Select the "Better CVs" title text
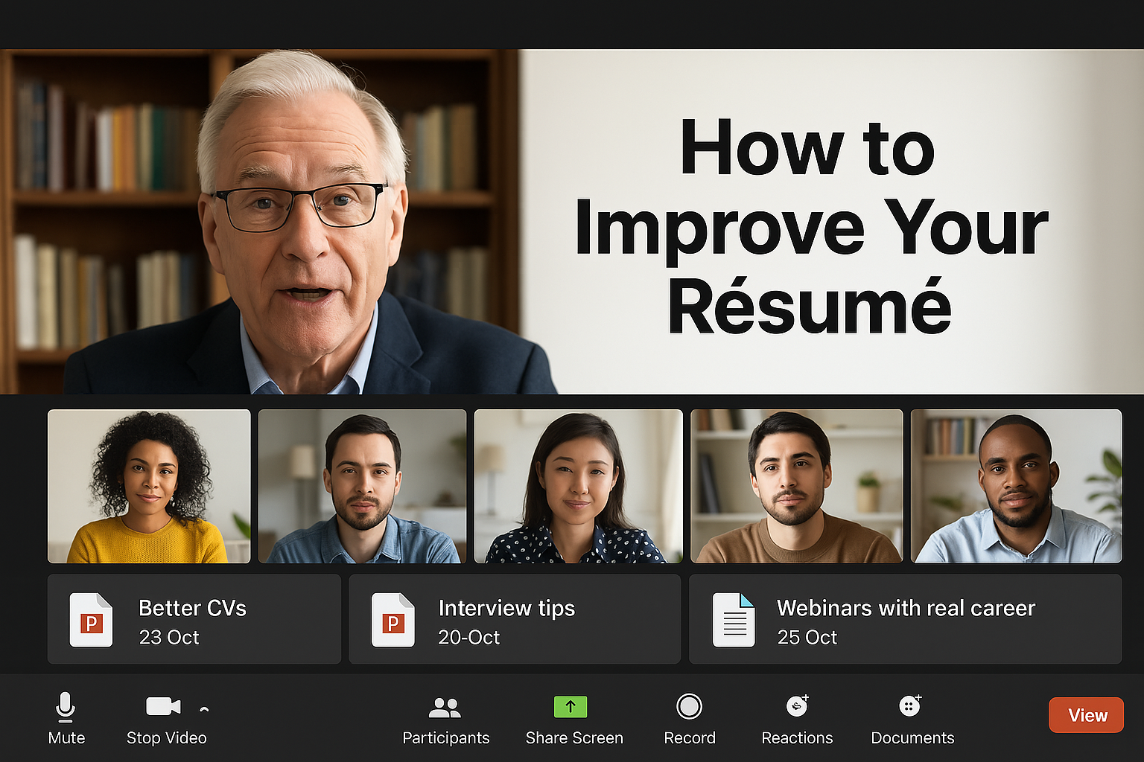 192,608
